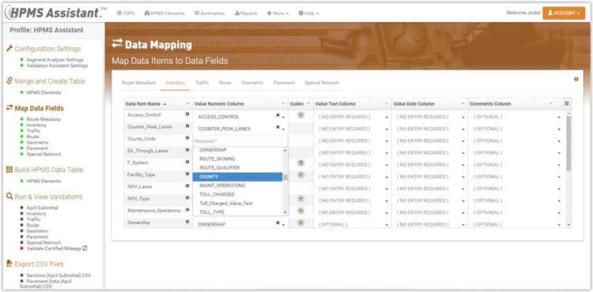Open Validate Certified Mileage link

tap(54, 249)
